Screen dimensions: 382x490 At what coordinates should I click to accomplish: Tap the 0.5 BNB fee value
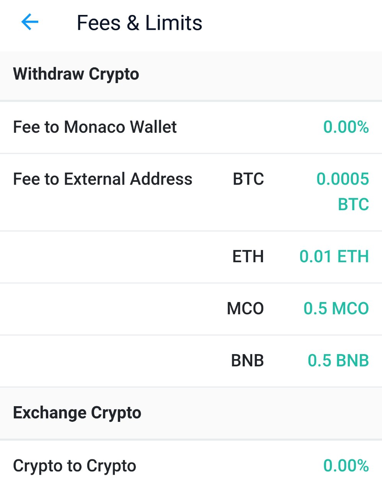[x=338, y=361]
